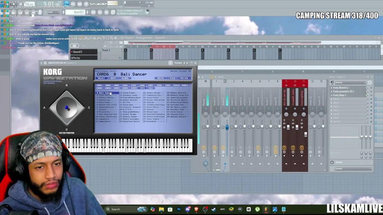Open the Fruity Reeverb 2 slot arrow menu
Viewport: 383px width, 215px height.
coord(332,88)
